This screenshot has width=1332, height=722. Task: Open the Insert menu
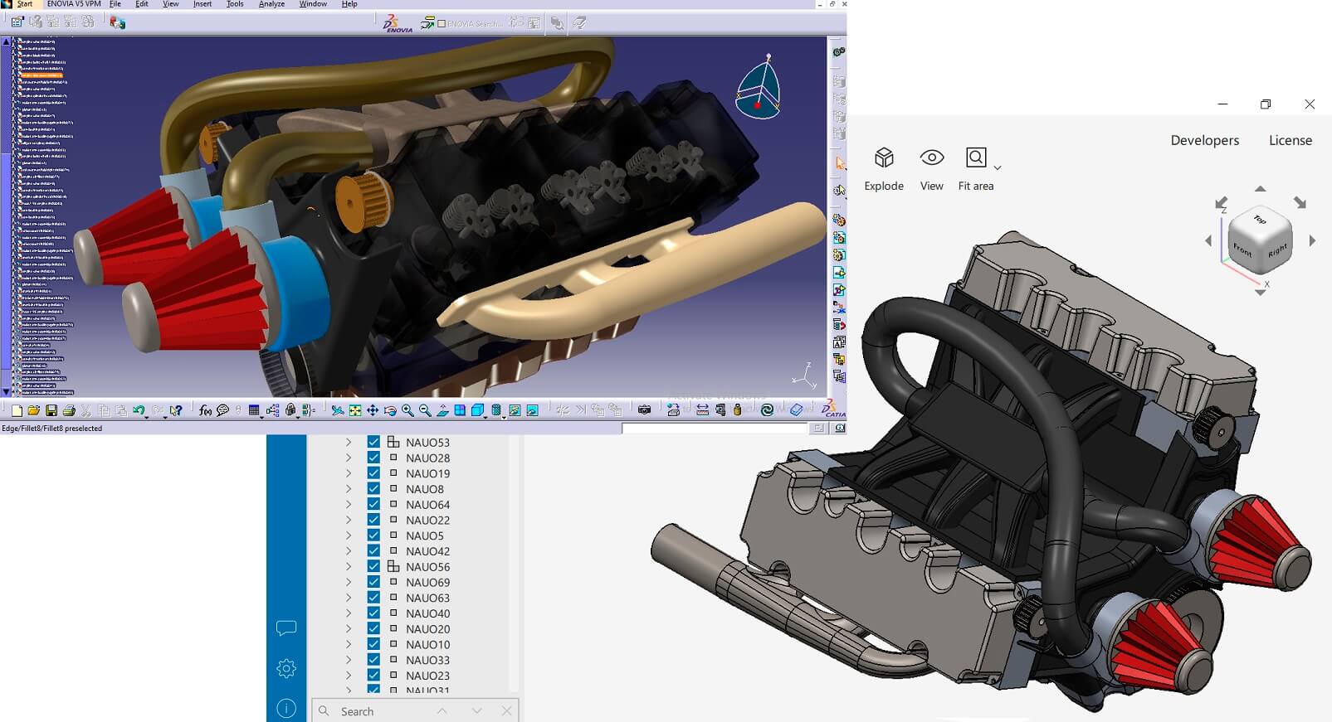202,4
